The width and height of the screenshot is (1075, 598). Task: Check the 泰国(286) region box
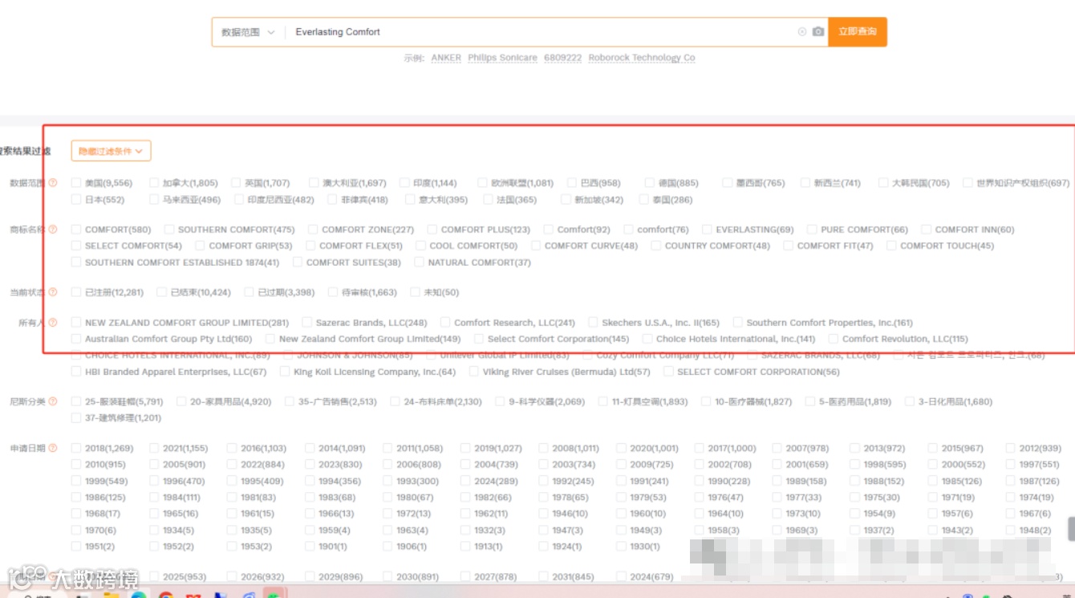pyautogui.click(x=644, y=200)
